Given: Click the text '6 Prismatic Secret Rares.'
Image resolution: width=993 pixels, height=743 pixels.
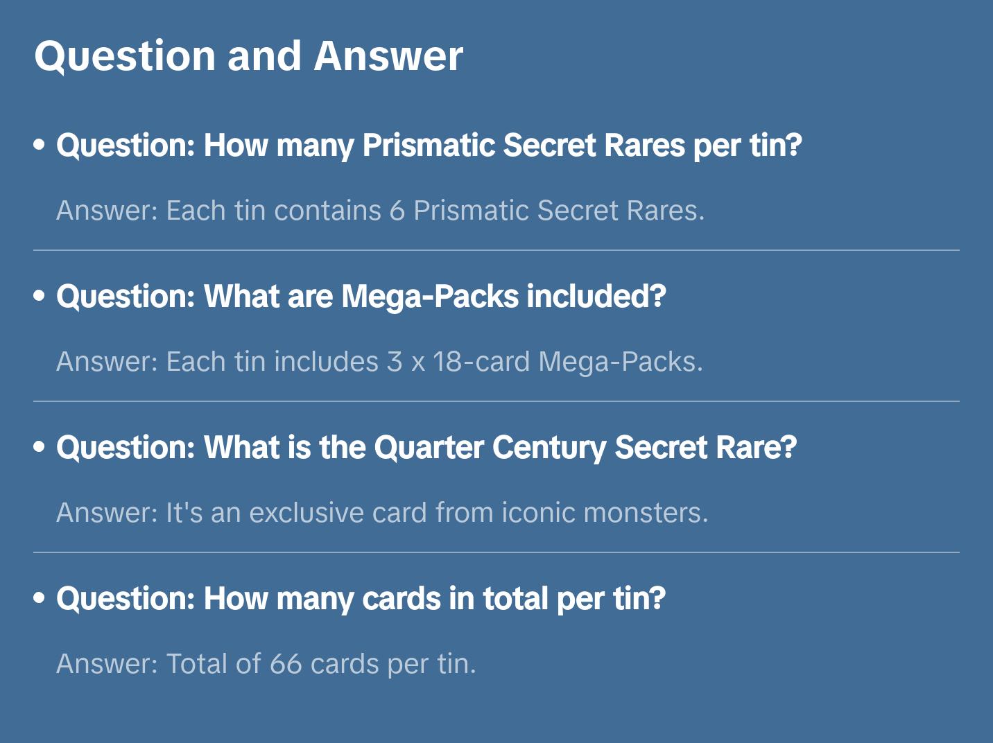Looking at the screenshot, I should point(546,211).
